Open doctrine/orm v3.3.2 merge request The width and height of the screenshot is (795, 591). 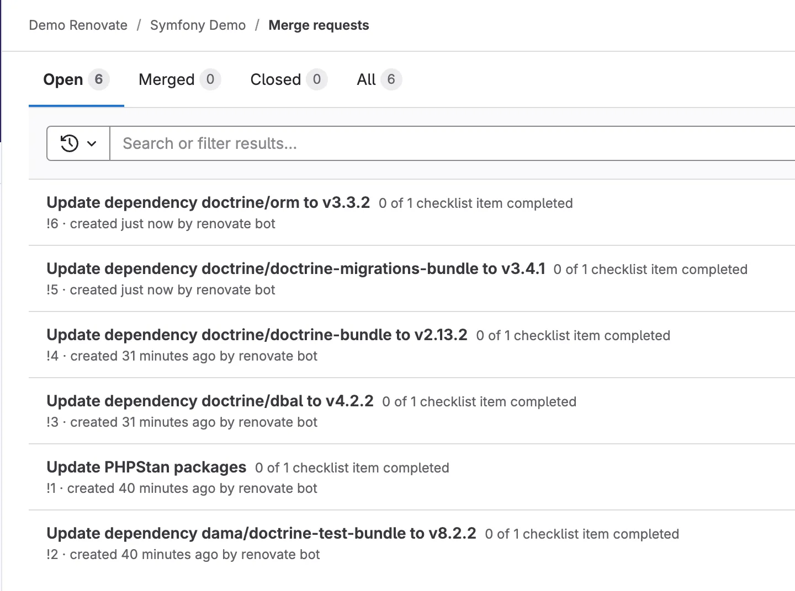(x=208, y=202)
